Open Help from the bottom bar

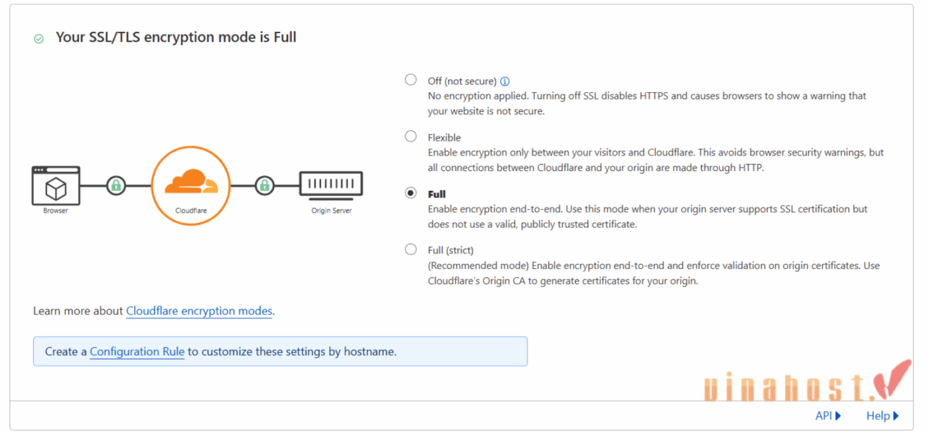pyautogui.click(x=877, y=415)
